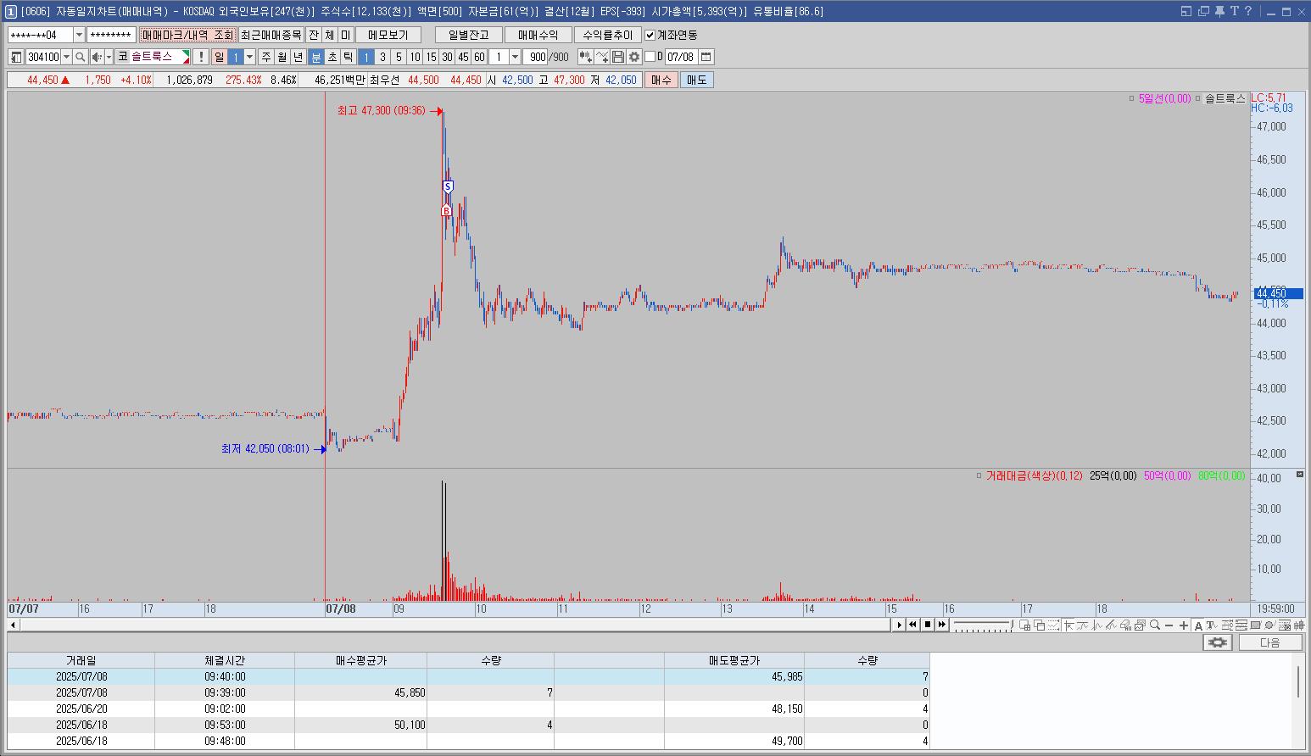Click the trade table settings gear button
1311x756 pixels.
(x=1218, y=642)
